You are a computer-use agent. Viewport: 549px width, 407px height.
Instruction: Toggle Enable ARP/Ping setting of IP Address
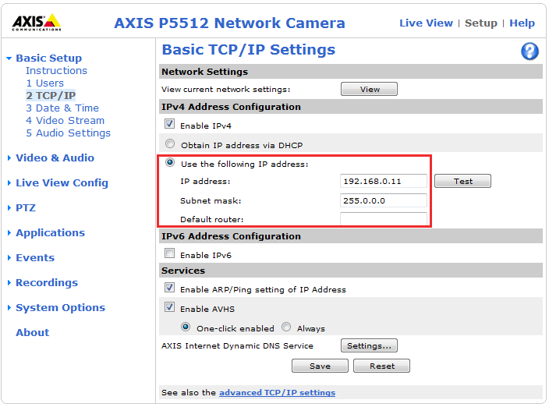pyautogui.click(x=170, y=288)
